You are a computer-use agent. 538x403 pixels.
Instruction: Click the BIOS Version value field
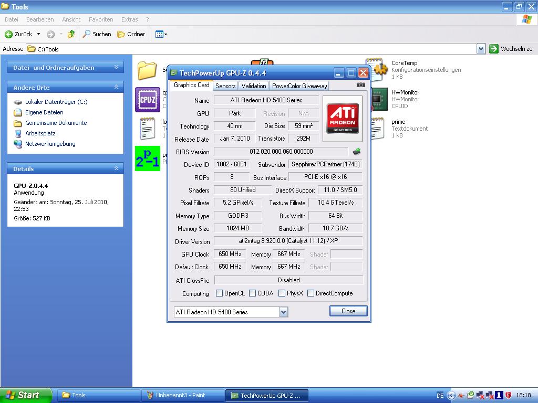[281, 152]
